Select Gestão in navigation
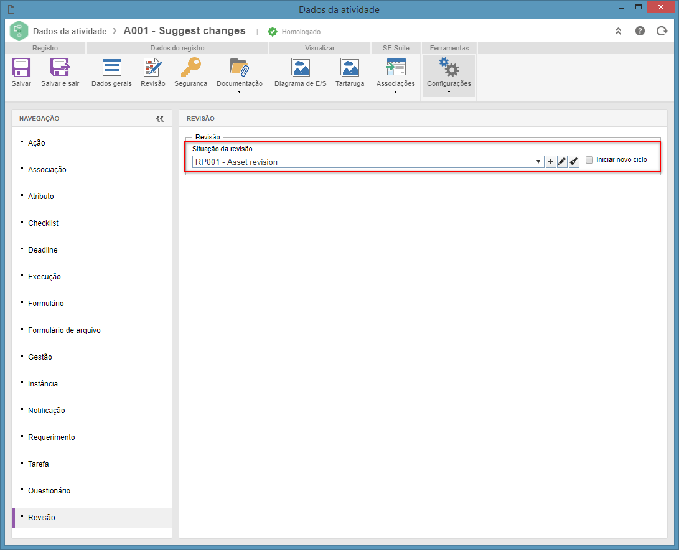Viewport: 679px width, 550px height. point(40,357)
